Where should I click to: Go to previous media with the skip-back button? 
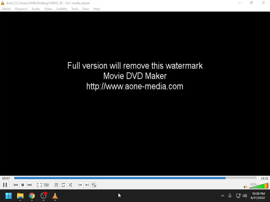tap(16, 185)
